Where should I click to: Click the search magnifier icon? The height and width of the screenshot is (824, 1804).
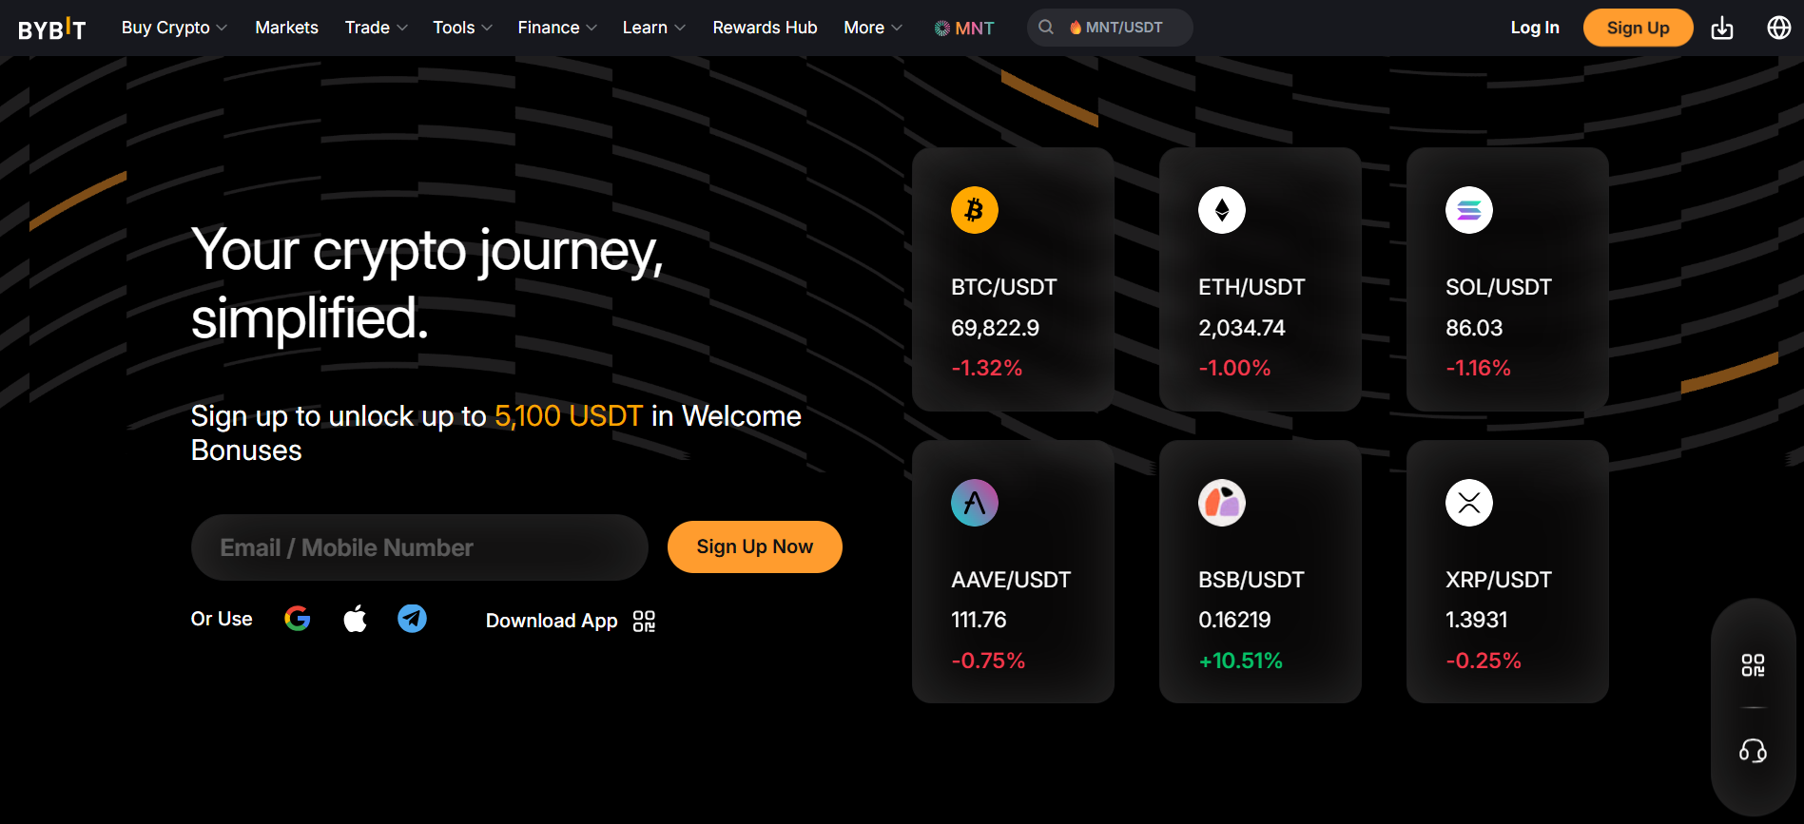[1046, 28]
